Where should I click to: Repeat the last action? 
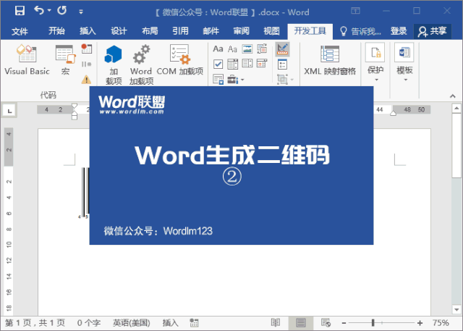coord(62,11)
